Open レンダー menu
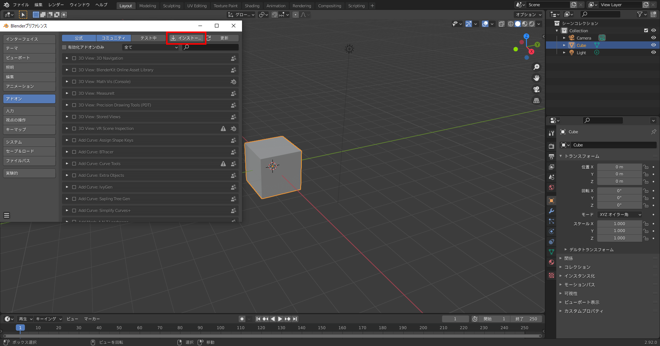The image size is (660, 346). click(56, 5)
